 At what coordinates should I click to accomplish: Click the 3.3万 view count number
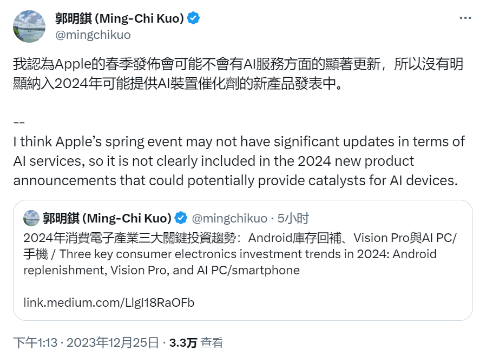tap(183, 342)
